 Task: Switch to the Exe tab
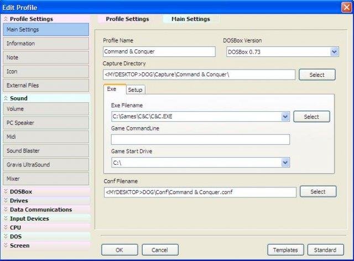click(x=114, y=89)
